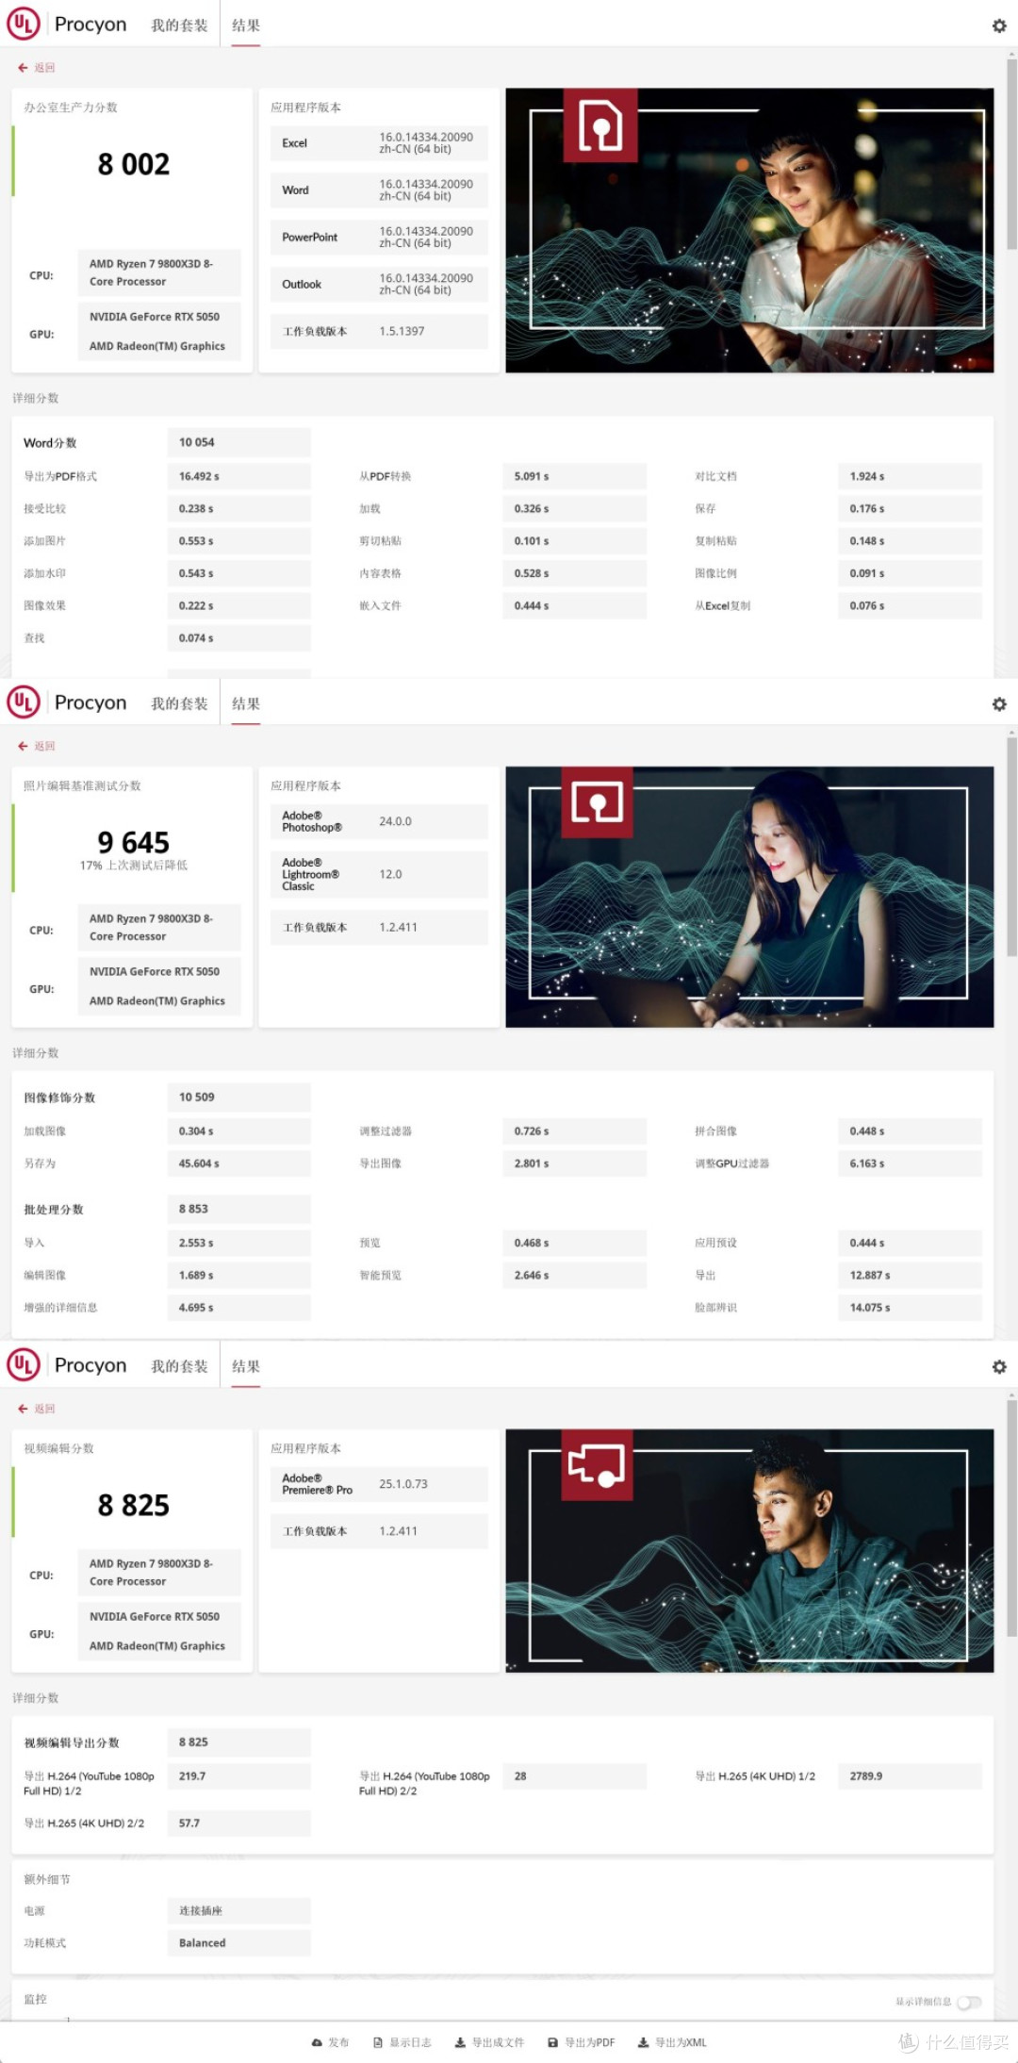Click 图像修饰分数 value 10 509
This screenshot has width=1018, height=2063.
pyautogui.click(x=238, y=1098)
